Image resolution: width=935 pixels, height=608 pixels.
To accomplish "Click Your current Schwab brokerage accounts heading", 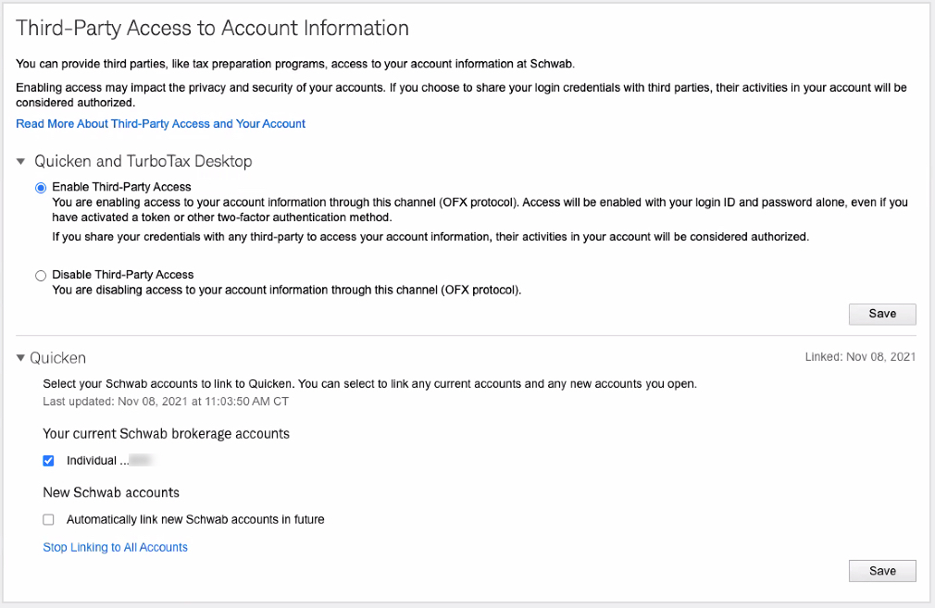I will click(167, 434).
